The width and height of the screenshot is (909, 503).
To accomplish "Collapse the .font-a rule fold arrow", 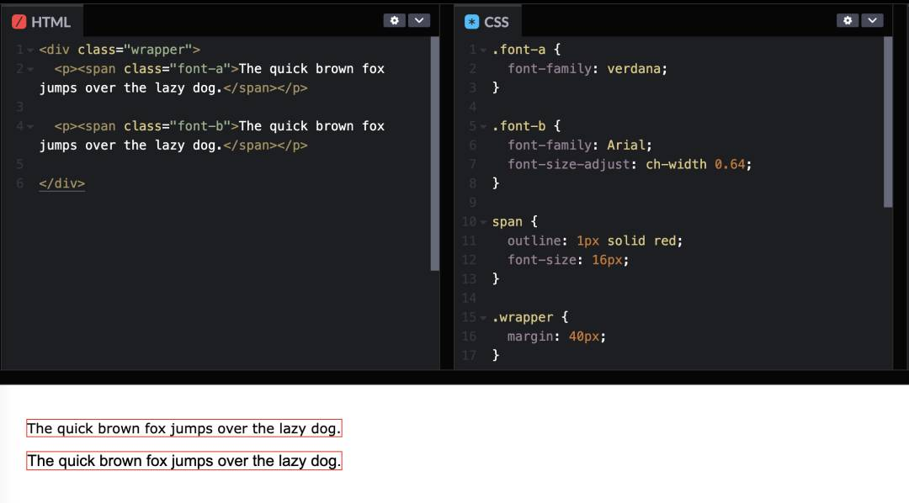I will click(x=483, y=50).
